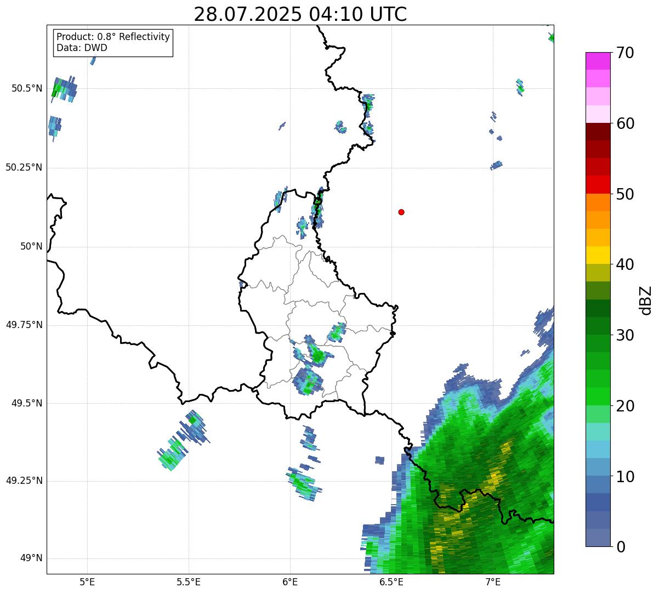Image resolution: width=659 pixels, height=593 pixels.
Task: Click the colorbar value 20
Action: 625,406
